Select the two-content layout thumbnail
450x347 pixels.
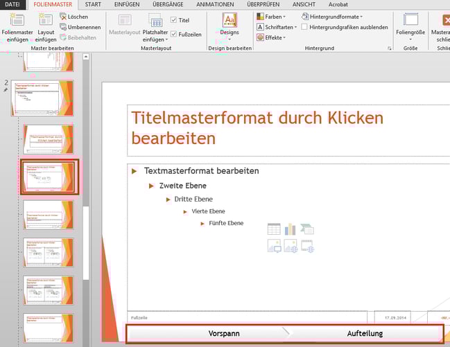tap(49, 252)
